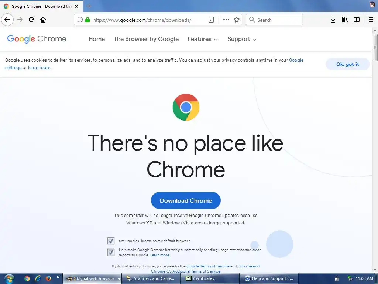Click the keyboard tray icon
This screenshot has width=378, height=284.
coord(337,279)
